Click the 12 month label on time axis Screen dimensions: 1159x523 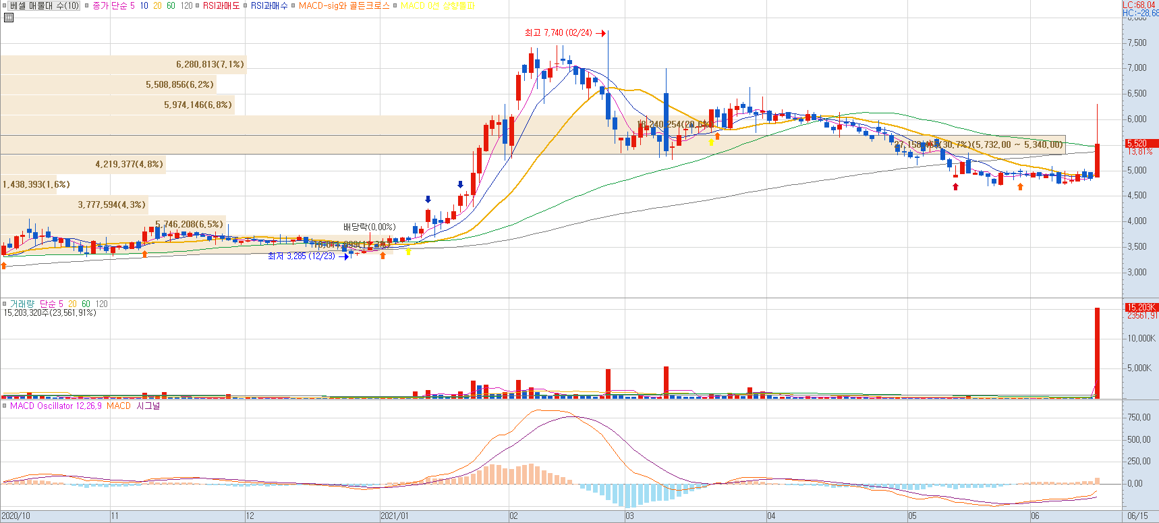250,516
